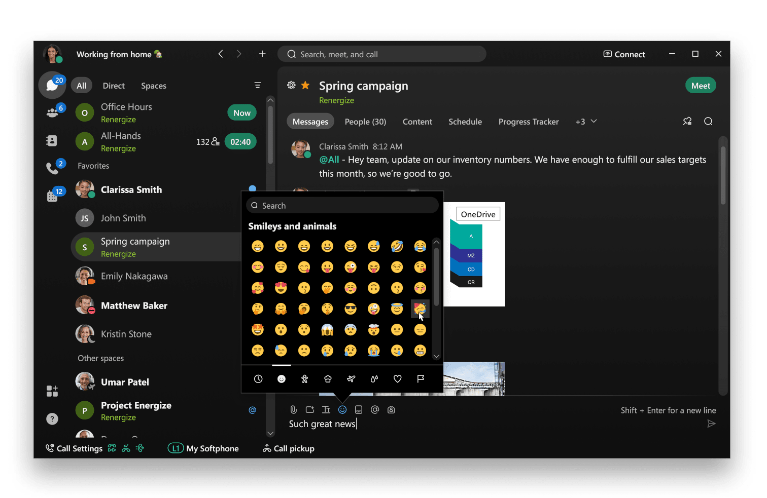The height and width of the screenshot is (498, 767).
Task: Open the recent emojis category
Action: click(258, 378)
